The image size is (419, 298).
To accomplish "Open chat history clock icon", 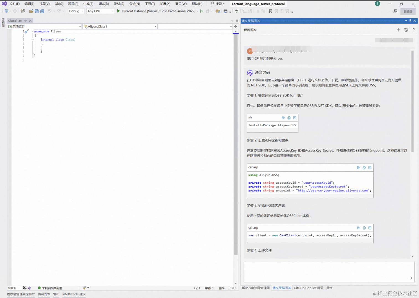I will (x=406, y=30).
